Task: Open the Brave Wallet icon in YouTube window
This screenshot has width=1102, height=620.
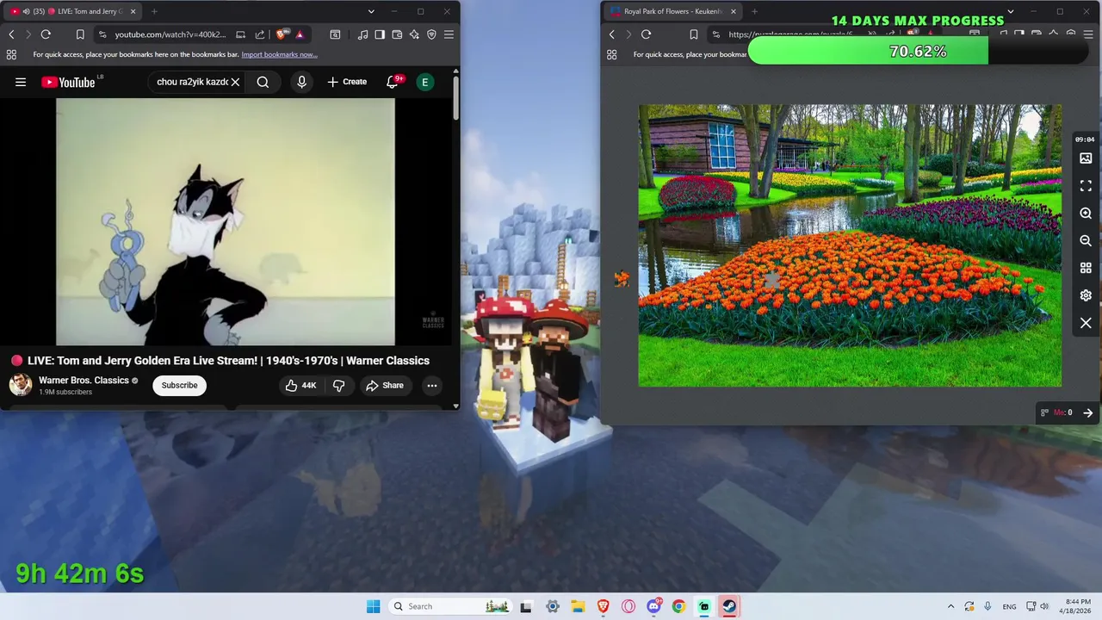Action: (x=397, y=34)
